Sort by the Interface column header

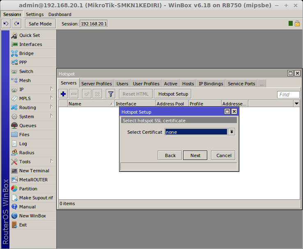point(135,104)
